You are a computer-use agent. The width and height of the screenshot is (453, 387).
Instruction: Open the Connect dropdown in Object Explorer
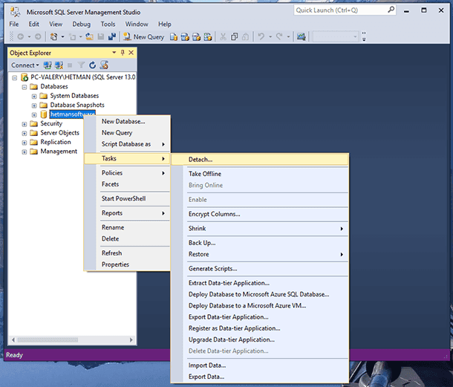pos(25,65)
